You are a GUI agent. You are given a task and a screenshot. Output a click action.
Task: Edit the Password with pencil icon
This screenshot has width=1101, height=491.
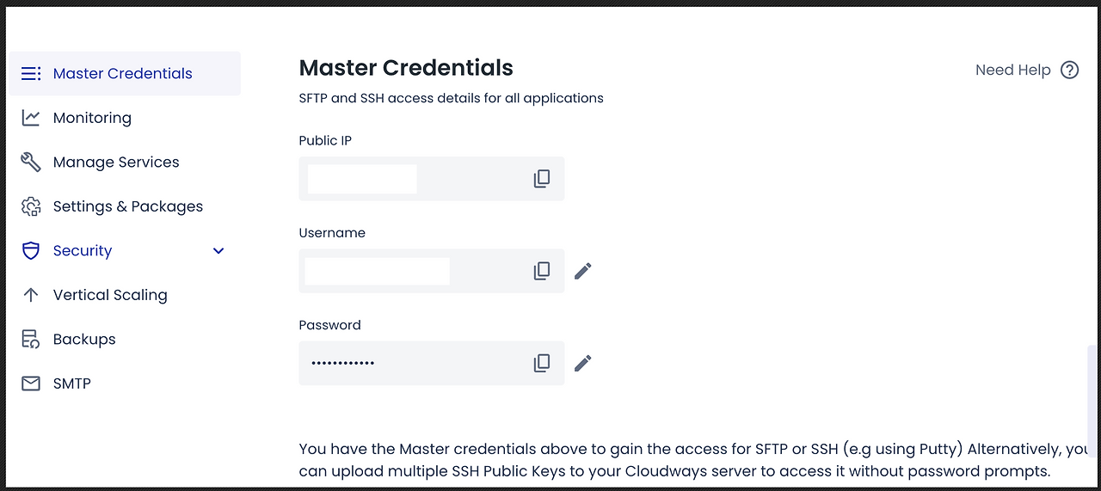click(583, 363)
